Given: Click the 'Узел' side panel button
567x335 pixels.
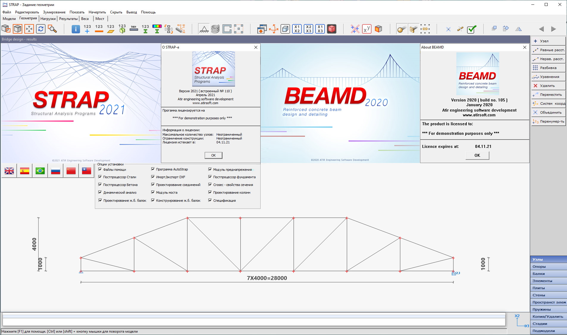Looking at the screenshot, I should coord(548,41).
